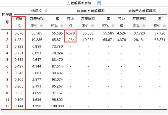Select cumulative value 87.614

point(57,66)
